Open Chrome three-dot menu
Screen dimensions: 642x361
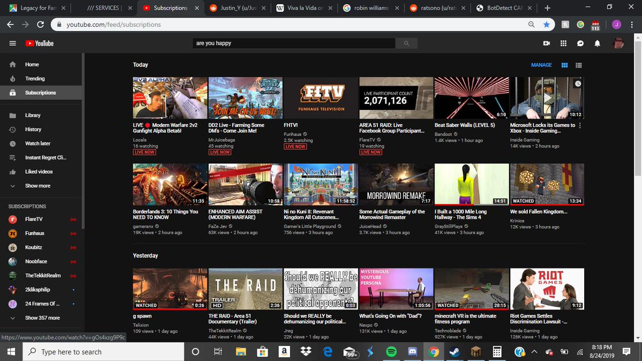tap(631, 25)
